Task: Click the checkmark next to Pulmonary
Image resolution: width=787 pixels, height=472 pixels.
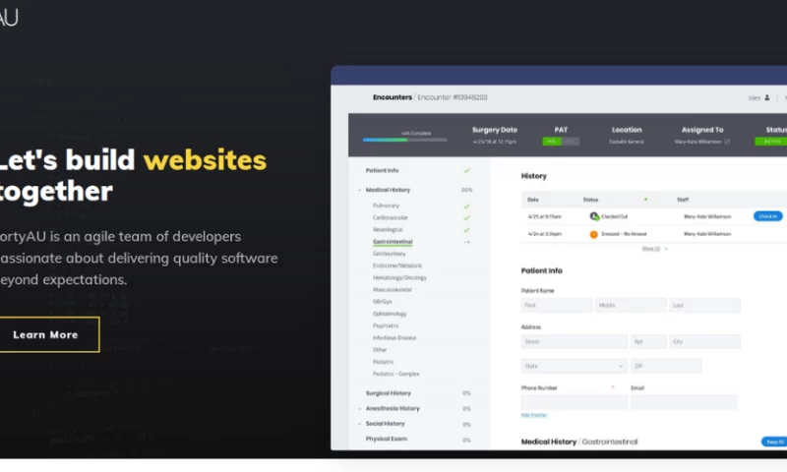Action: (x=466, y=206)
